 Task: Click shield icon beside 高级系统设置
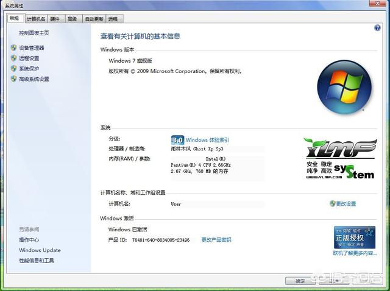click(14, 79)
